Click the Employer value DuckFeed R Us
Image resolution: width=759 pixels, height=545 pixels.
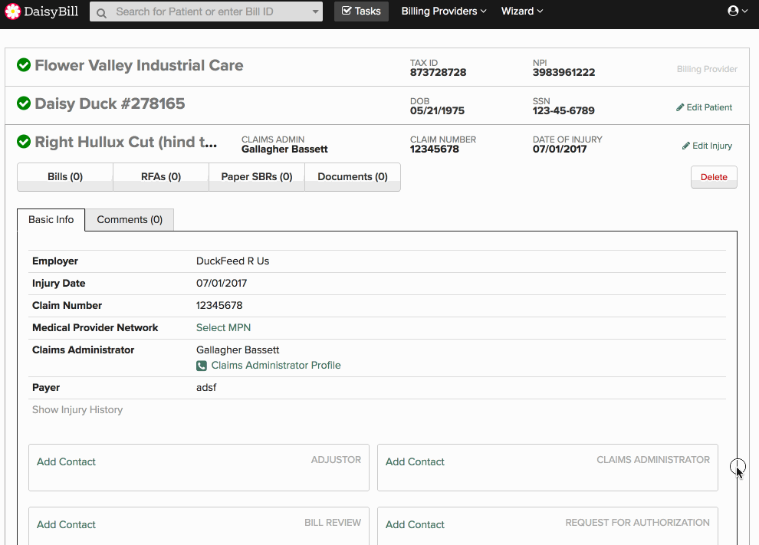coord(232,261)
